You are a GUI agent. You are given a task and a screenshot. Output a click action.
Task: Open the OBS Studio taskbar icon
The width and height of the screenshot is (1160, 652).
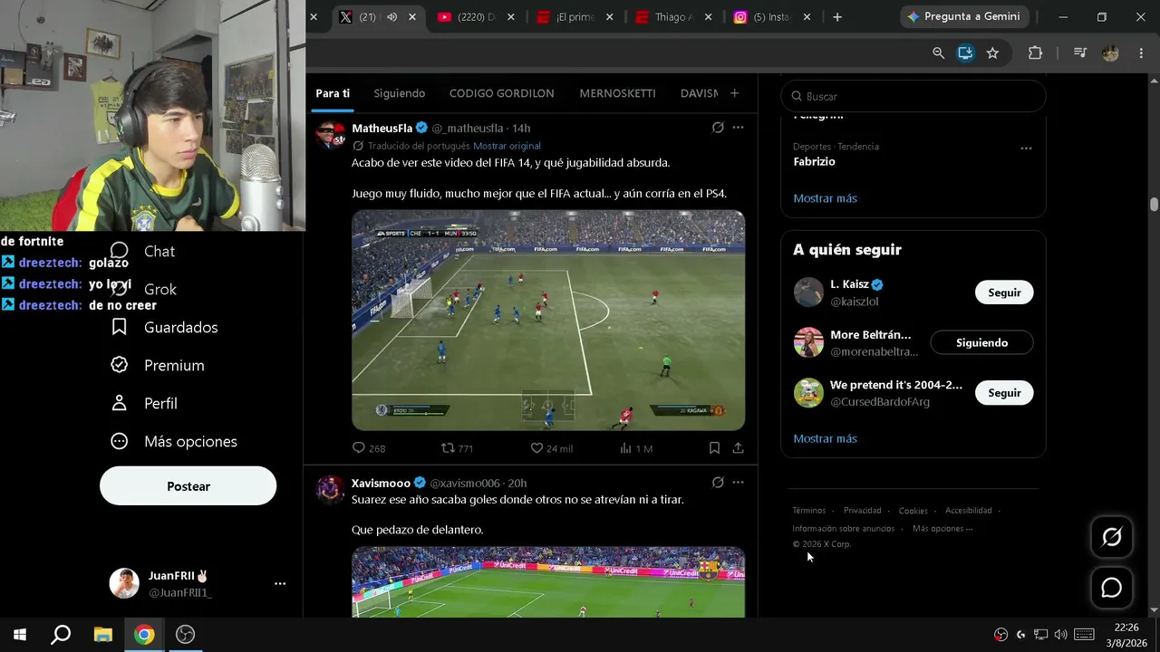tap(185, 634)
